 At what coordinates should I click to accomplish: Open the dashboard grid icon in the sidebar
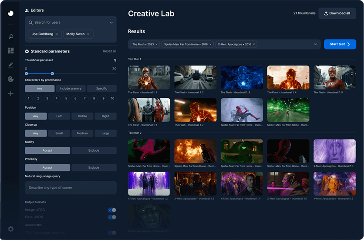11,50
